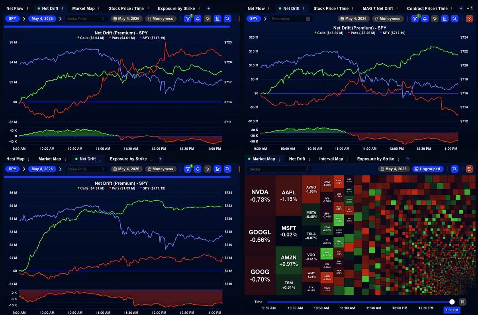Open search zoom icon in top-right panel
Screen dimensions: 478x315
click(454, 18)
